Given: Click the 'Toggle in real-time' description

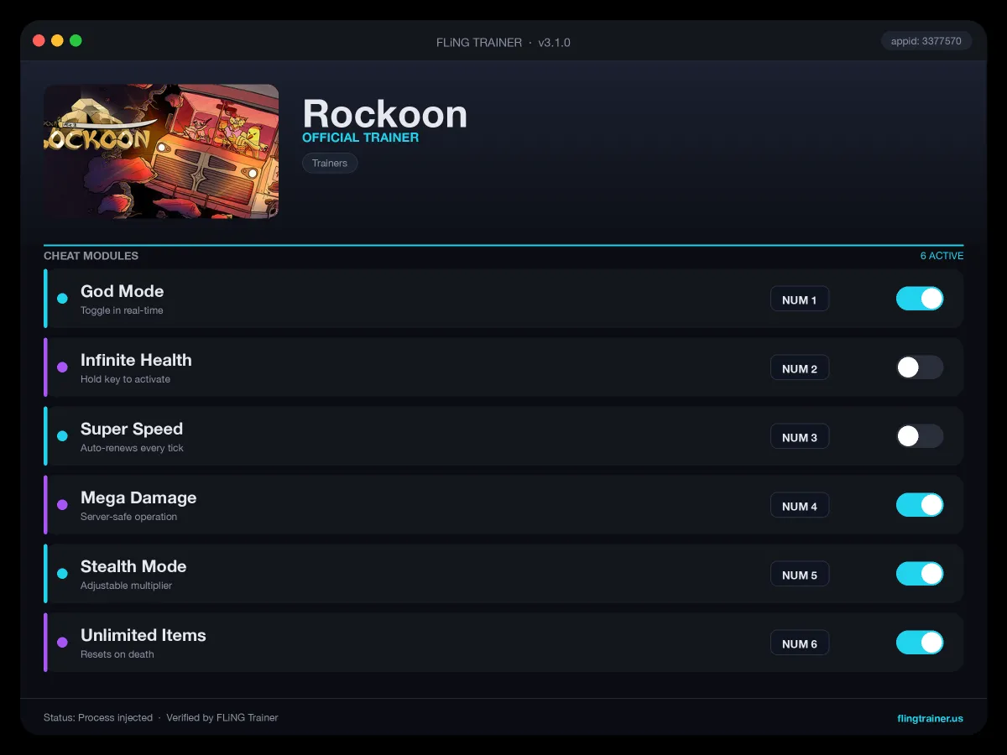Looking at the screenshot, I should [x=122, y=310].
